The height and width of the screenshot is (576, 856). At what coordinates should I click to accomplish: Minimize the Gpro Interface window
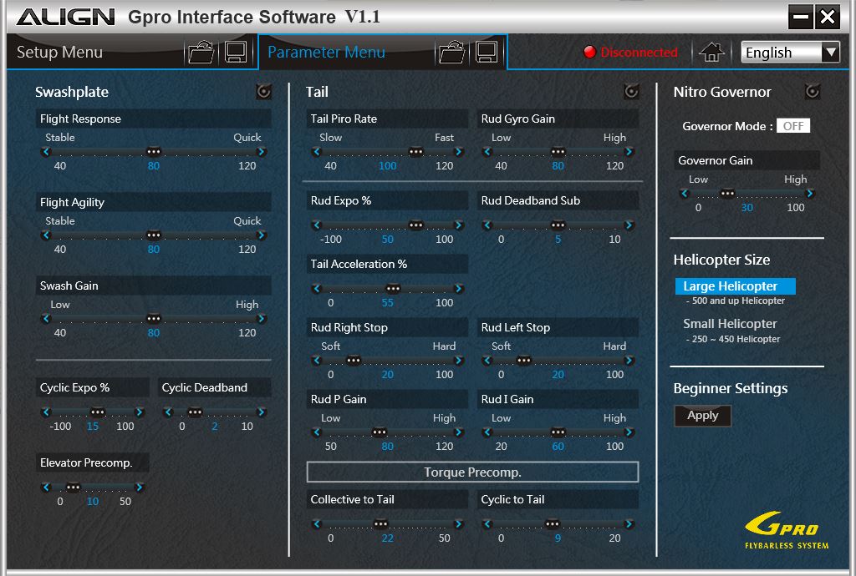tap(801, 18)
